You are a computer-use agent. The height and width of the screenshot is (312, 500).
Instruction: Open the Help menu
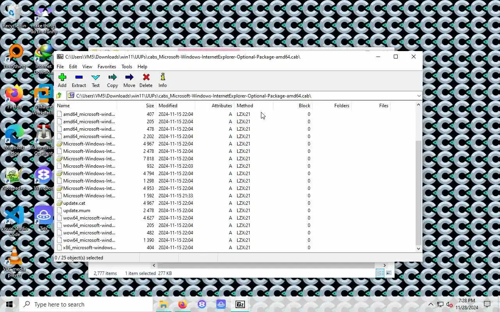click(x=142, y=67)
